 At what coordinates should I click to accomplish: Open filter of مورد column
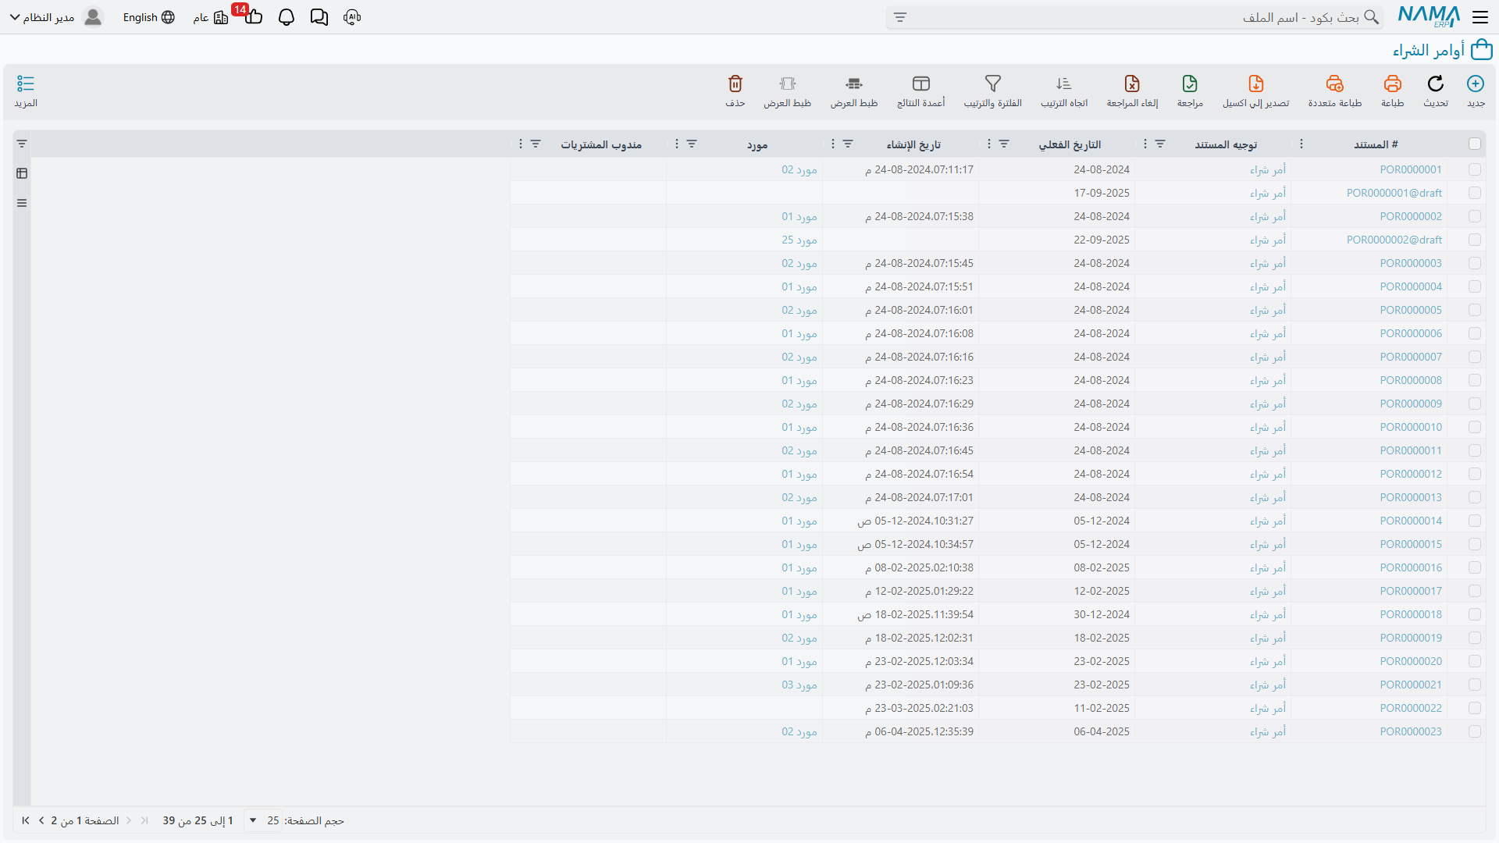[692, 144]
